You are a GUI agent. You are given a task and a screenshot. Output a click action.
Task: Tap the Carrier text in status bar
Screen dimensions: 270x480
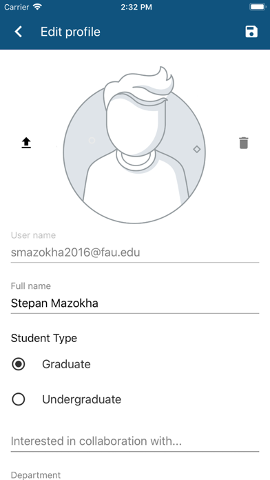tap(17, 8)
